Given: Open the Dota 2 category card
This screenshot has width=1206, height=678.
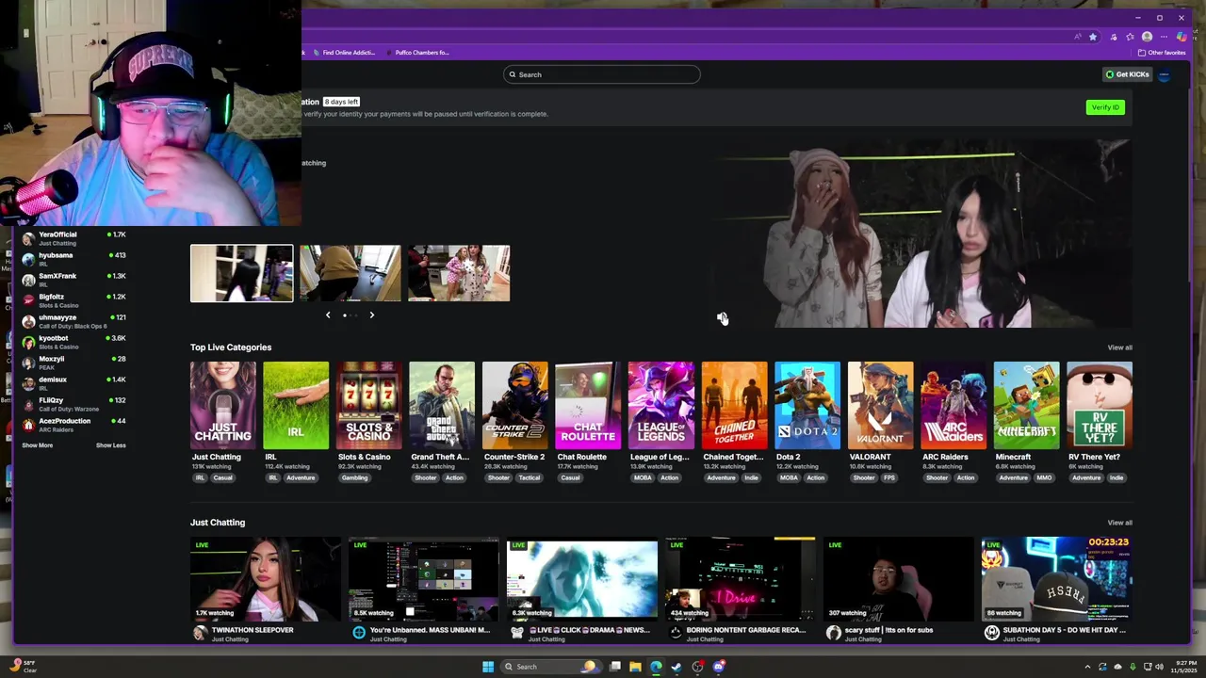Looking at the screenshot, I should coord(807,405).
